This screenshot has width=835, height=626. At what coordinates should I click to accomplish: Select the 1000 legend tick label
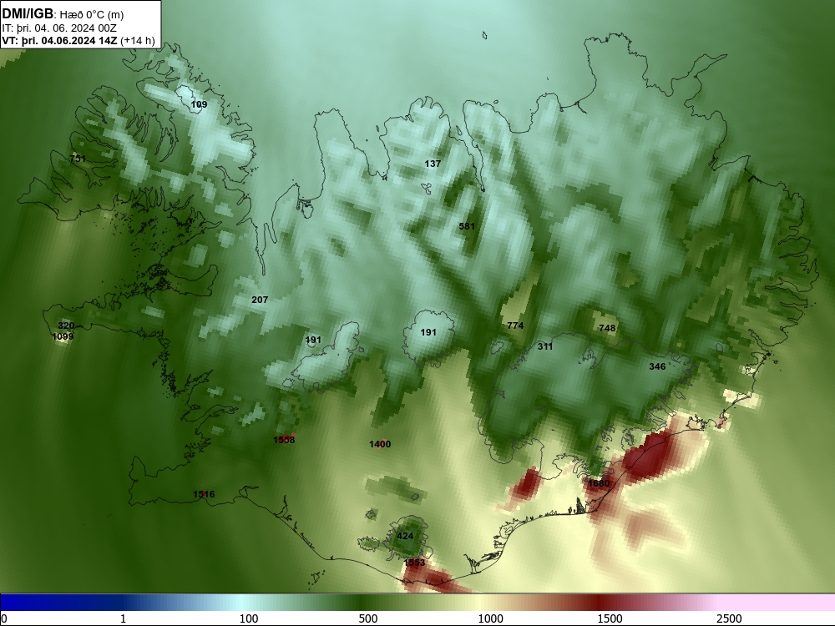(x=490, y=618)
